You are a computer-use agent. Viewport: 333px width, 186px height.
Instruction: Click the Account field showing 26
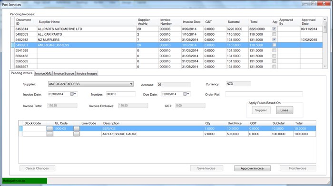pos(174,85)
